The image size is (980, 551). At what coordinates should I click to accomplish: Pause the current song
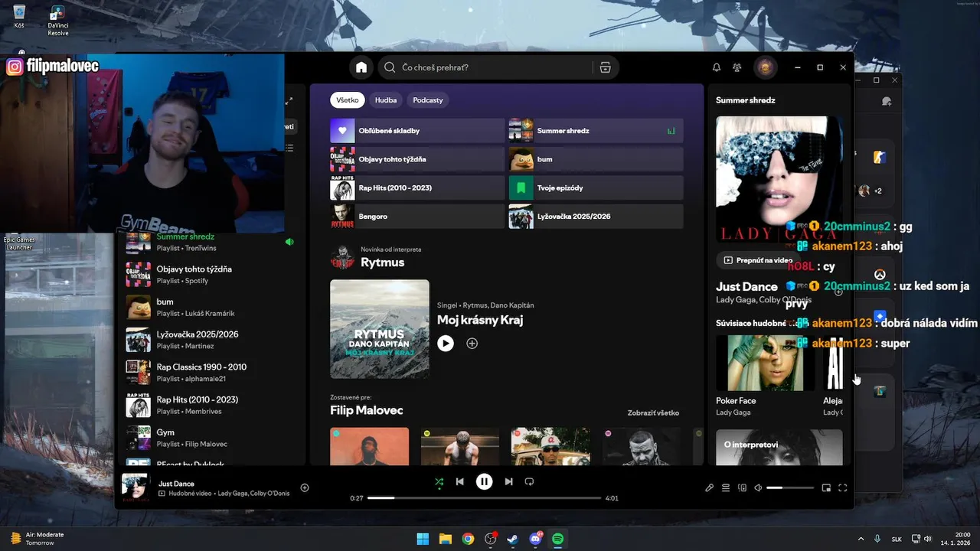pyautogui.click(x=484, y=482)
